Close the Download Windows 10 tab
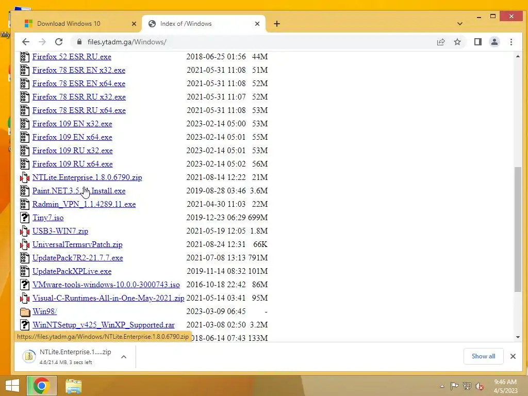 coord(134,24)
